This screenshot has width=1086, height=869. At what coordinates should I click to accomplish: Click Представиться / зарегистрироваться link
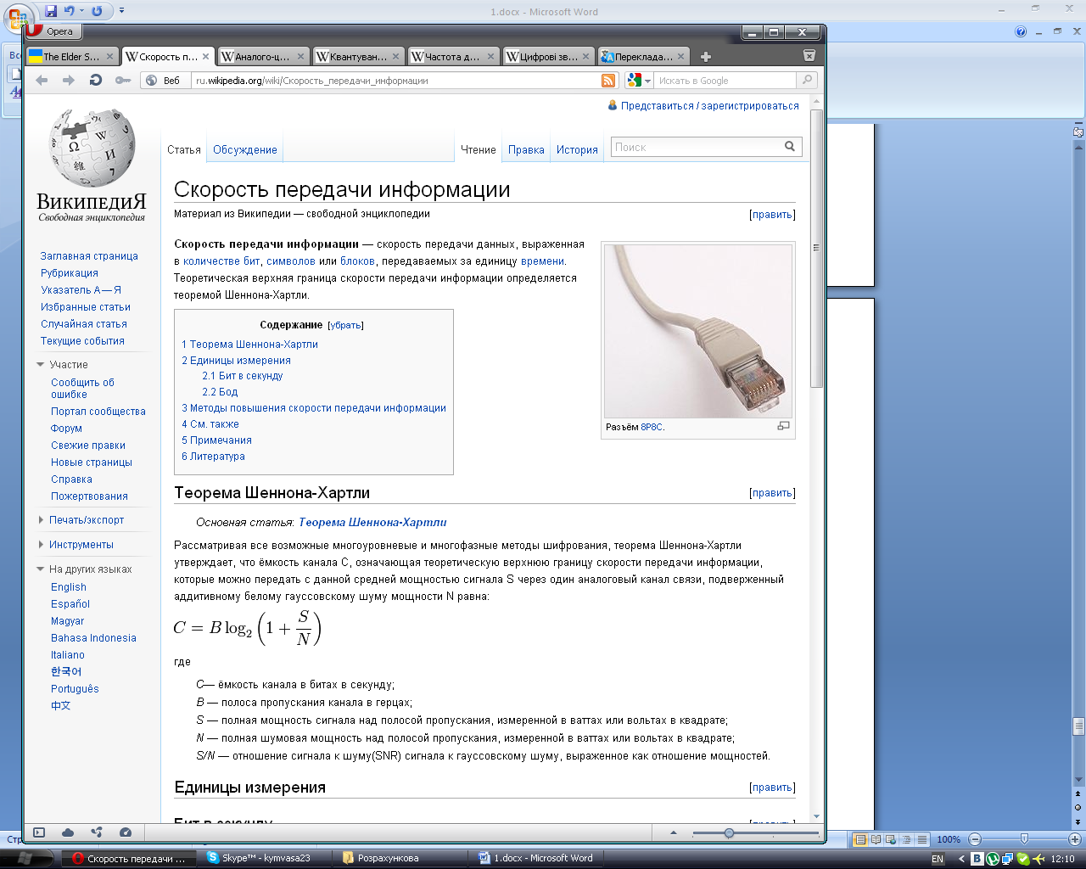(x=710, y=106)
